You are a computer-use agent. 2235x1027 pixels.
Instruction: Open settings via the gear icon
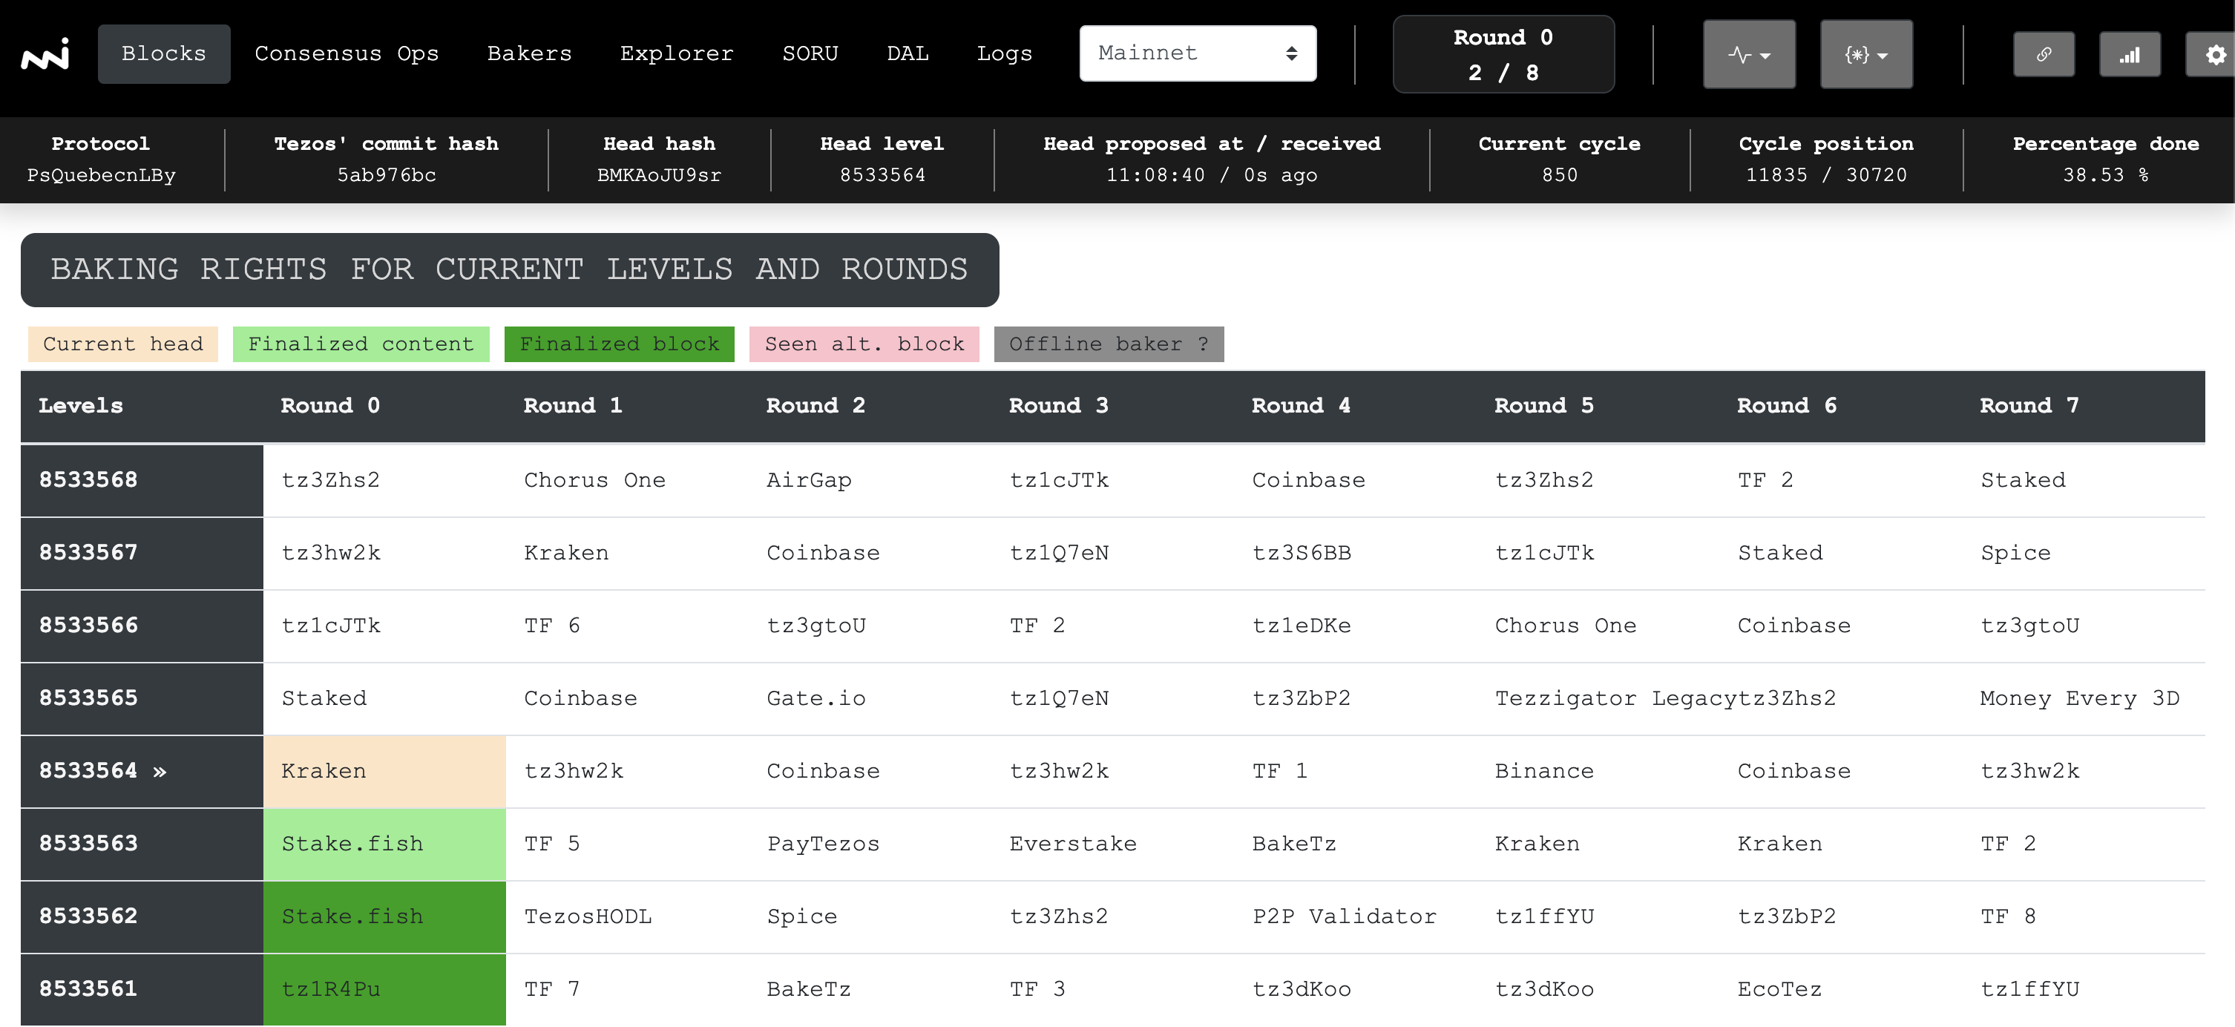pos(2215,55)
